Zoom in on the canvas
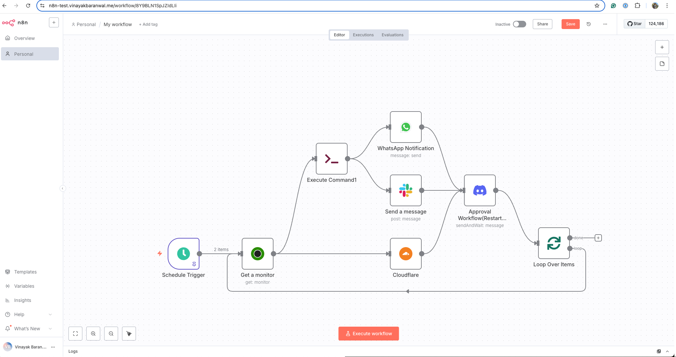 [93, 334]
